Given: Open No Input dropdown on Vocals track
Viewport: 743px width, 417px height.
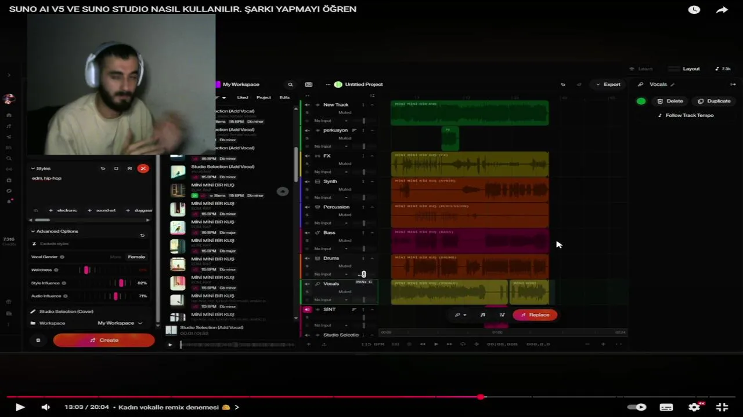Looking at the screenshot, I should click(331, 300).
